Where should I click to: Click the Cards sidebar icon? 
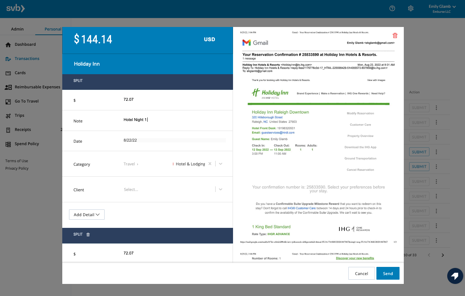(x=8, y=73)
